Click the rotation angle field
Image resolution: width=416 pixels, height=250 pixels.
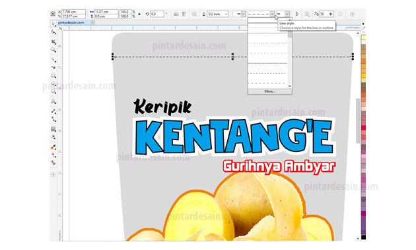tap(157, 14)
